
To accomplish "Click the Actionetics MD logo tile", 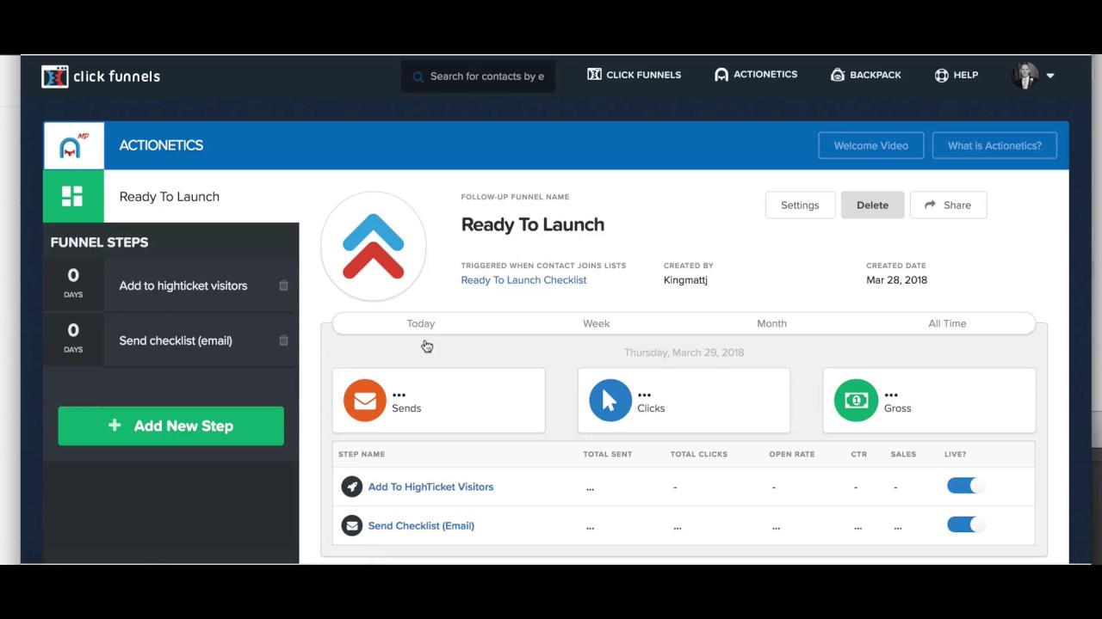I will click(74, 145).
